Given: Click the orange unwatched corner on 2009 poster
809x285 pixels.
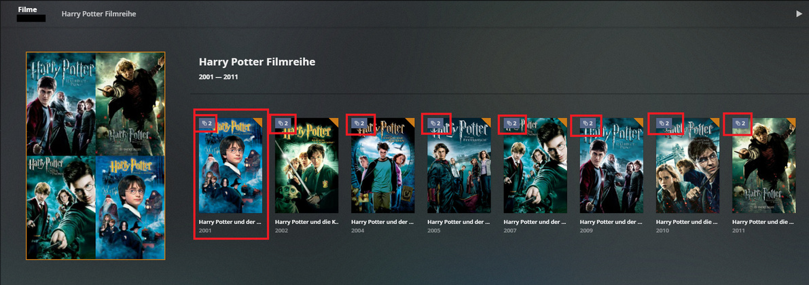Looking at the screenshot, I should [x=641, y=121].
